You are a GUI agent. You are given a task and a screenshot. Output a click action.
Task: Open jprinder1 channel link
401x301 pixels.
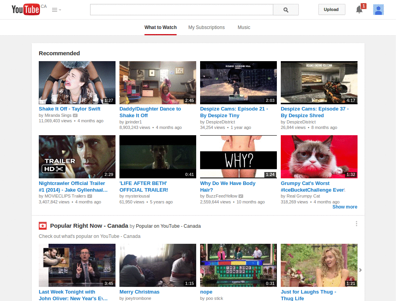point(133,122)
